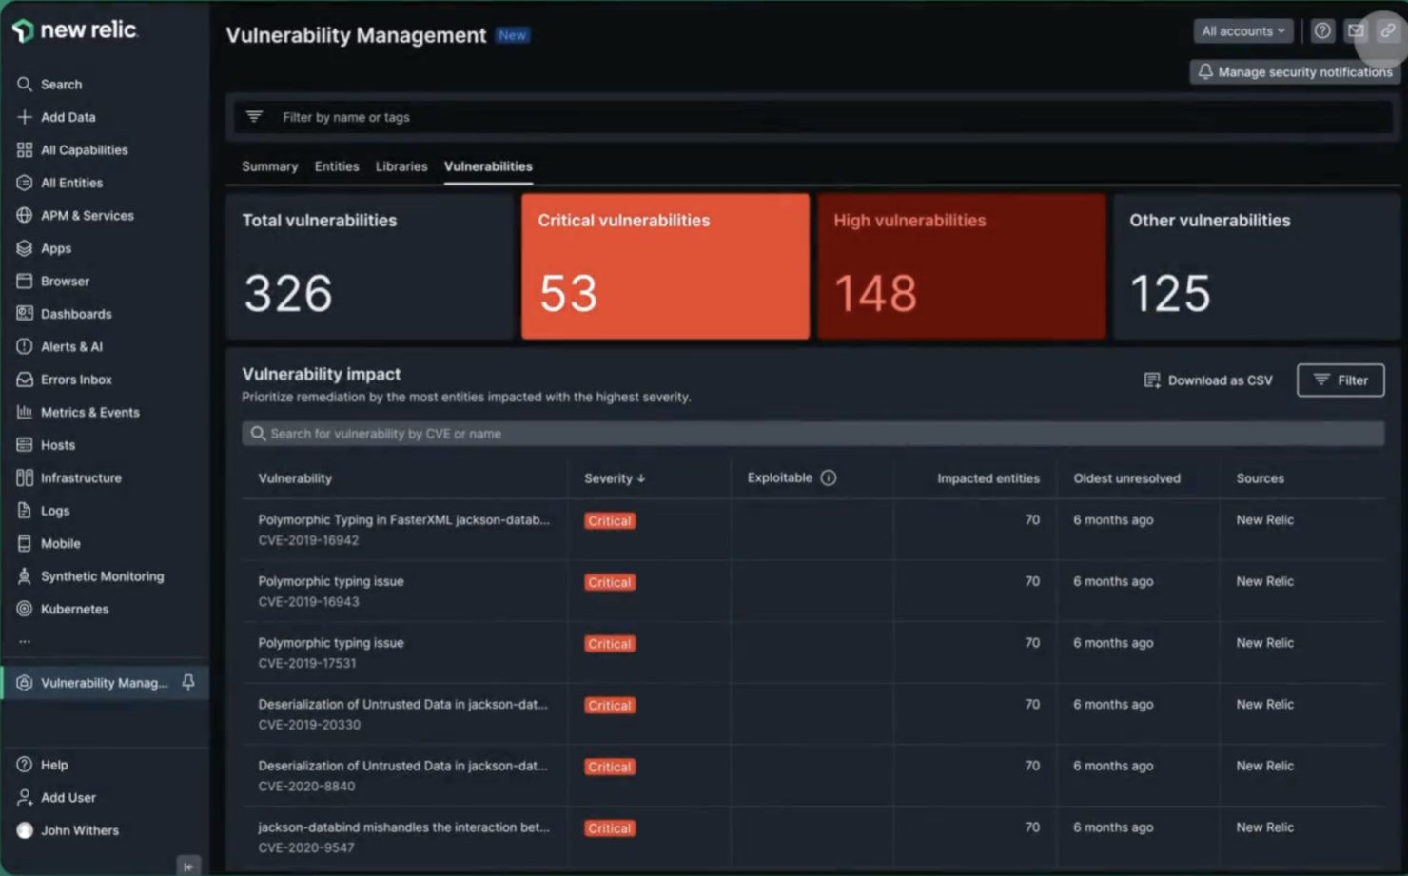Expand the collapsed sidebar ellipsis menu
The image size is (1408, 876).
point(25,641)
